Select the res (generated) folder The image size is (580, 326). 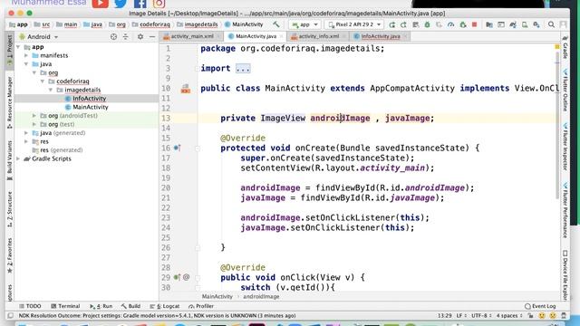[57, 150]
